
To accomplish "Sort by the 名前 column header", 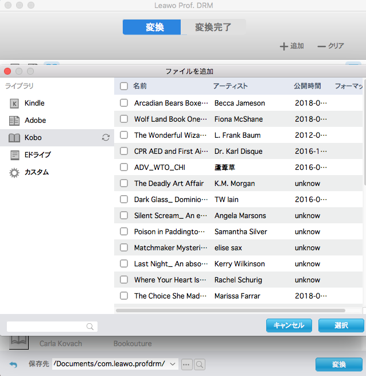I will [140, 86].
